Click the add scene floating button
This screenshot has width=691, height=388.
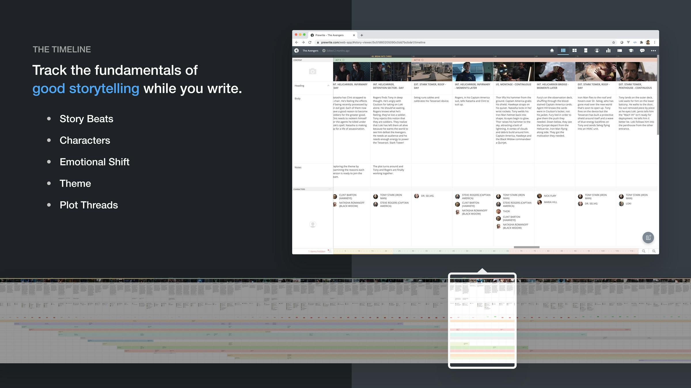tap(648, 237)
